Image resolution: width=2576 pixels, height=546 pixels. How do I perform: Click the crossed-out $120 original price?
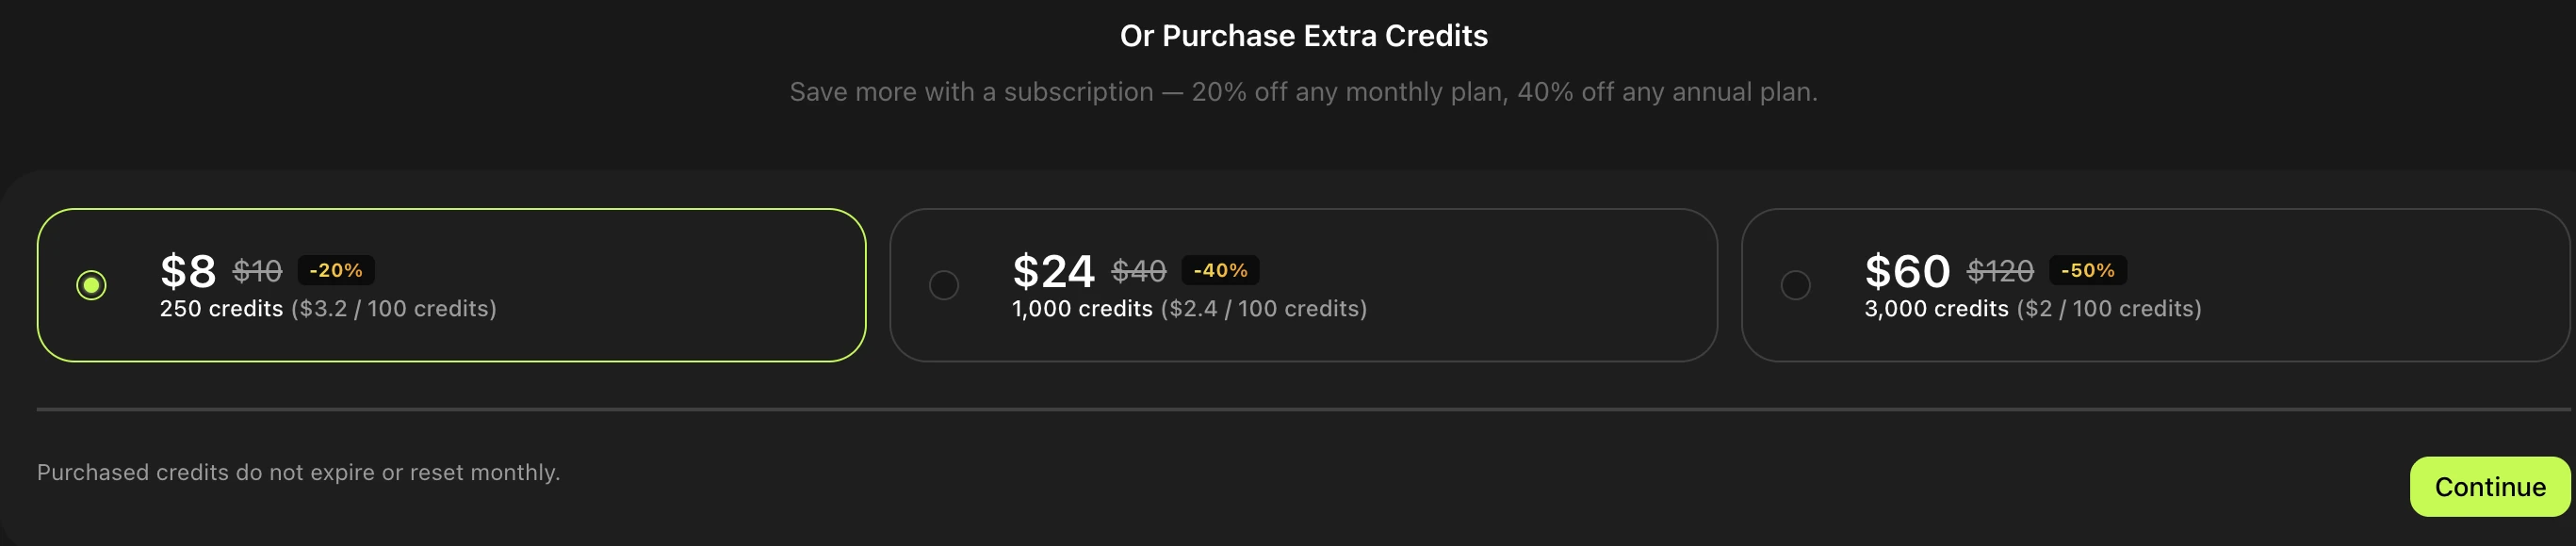[x=2000, y=271]
